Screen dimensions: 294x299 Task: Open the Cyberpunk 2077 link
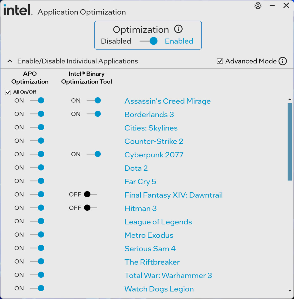[x=154, y=155]
